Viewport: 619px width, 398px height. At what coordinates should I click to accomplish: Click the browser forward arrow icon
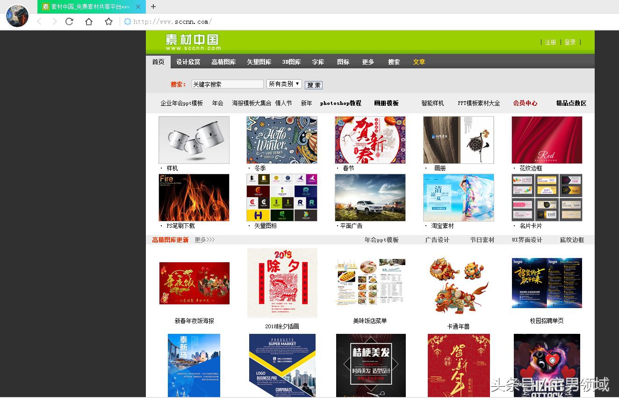[x=54, y=21]
